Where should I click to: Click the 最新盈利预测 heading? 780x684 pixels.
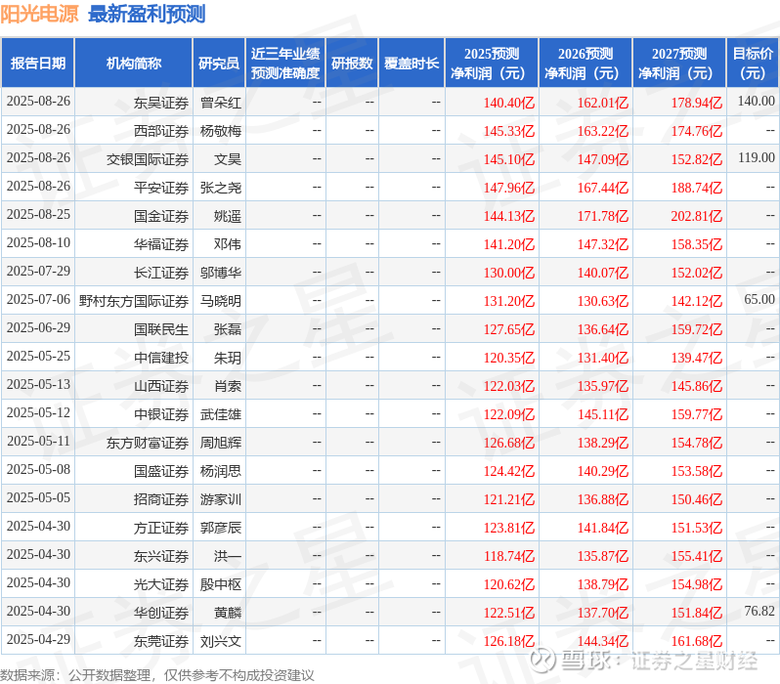[x=147, y=14]
